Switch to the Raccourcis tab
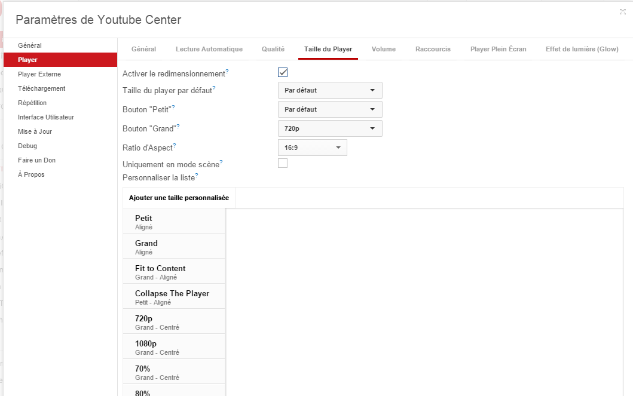Screen dimensions: 633x396 coord(433,49)
